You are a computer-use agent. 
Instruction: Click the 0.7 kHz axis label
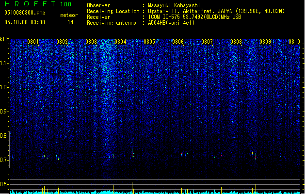coord(4,160)
